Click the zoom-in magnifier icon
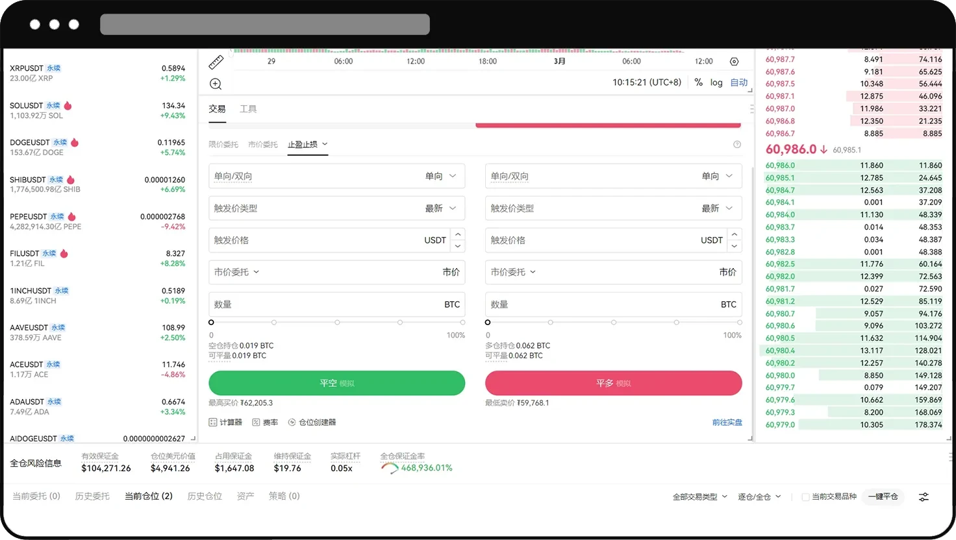956x540 pixels. [216, 84]
